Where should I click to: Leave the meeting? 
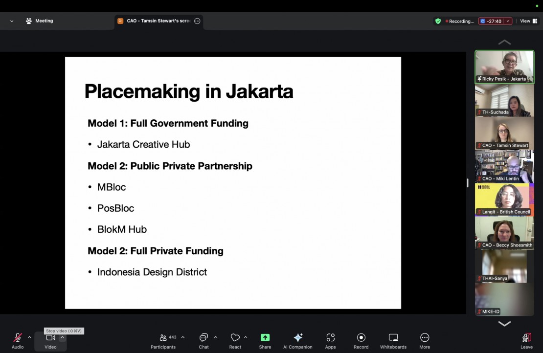pos(526,340)
